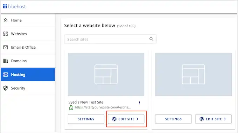Click the Email & Office envelope icon
This screenshot has height=133, width=238.
coord(6,47)
